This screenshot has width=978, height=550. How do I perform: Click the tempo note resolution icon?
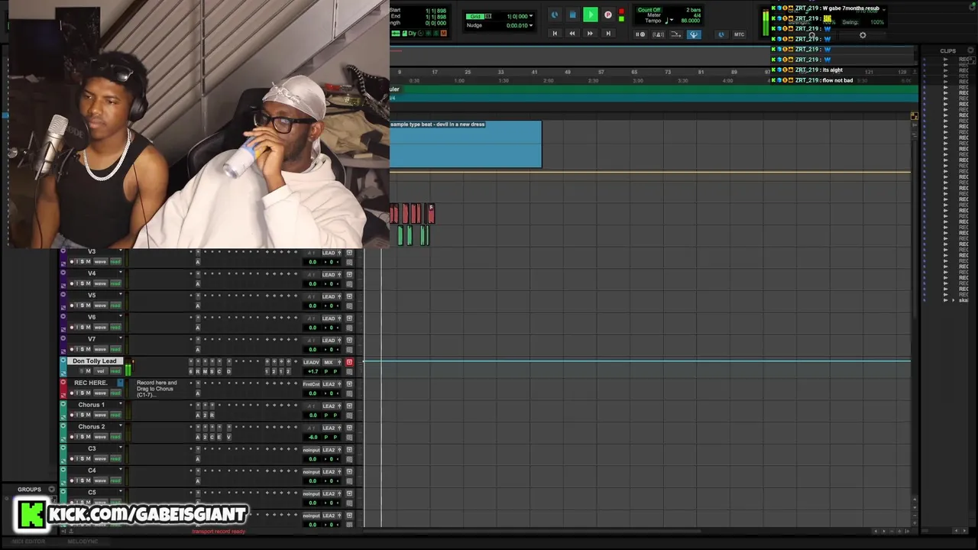tap(667, 21)
